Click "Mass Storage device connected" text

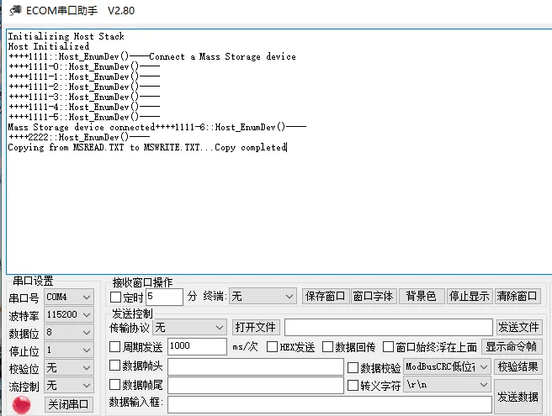tap(82, 127)
